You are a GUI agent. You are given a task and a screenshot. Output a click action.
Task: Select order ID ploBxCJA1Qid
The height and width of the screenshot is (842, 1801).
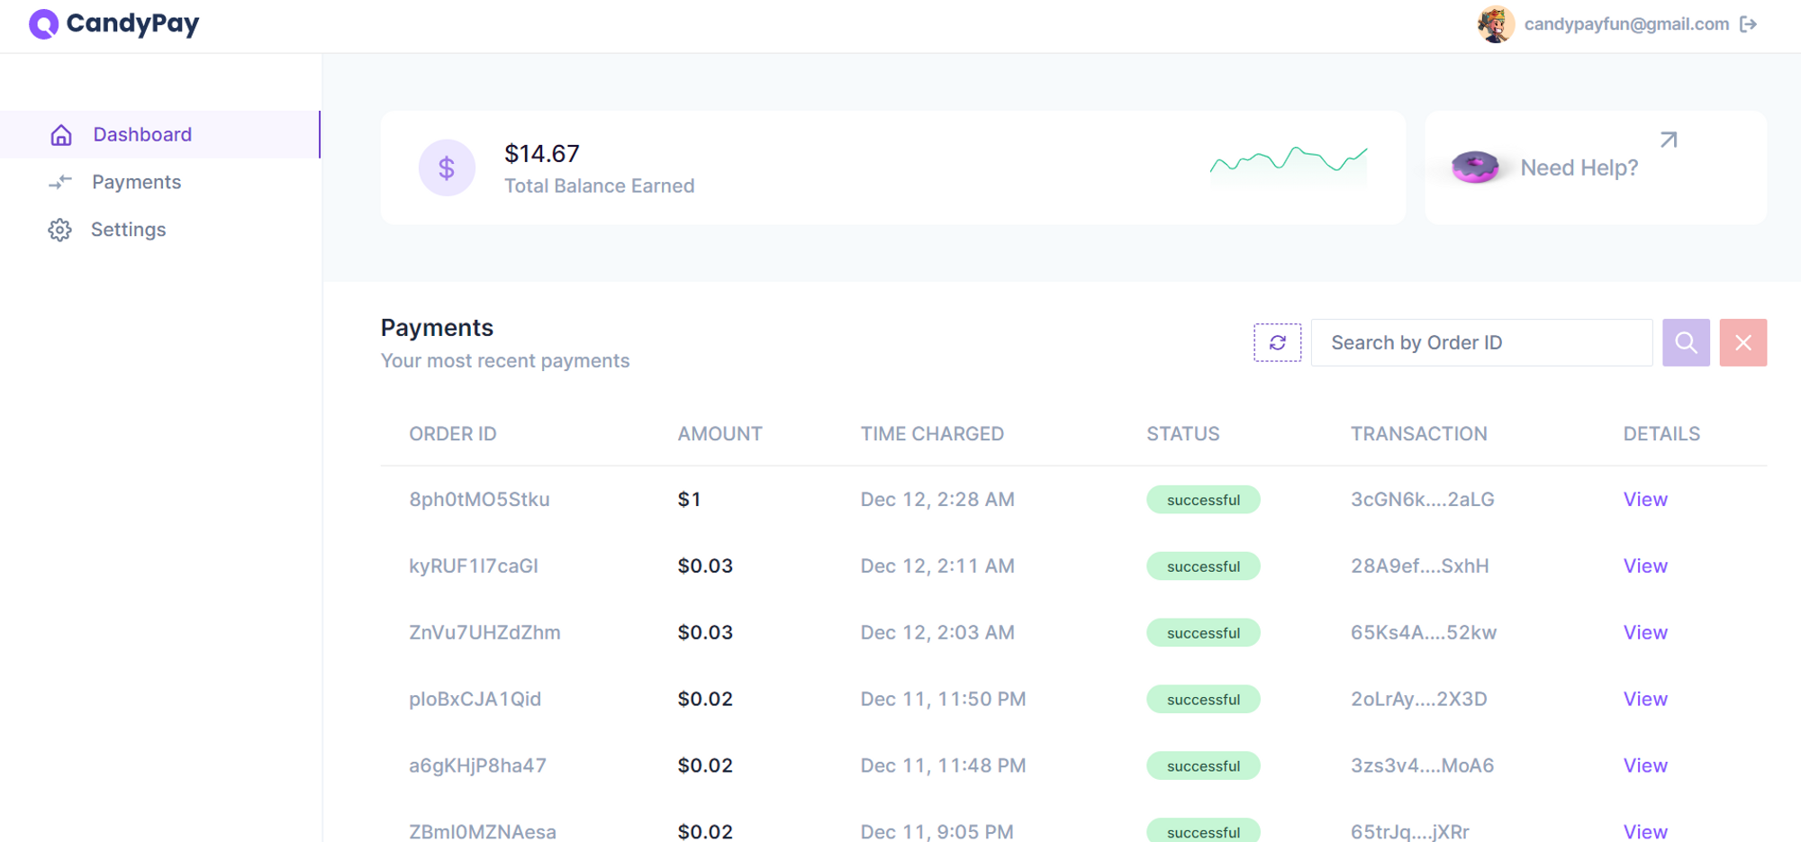pyautogui.click(x=475, y=699)
